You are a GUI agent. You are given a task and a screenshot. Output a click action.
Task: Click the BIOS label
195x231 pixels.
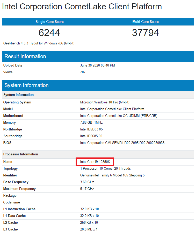pos(7,143)
